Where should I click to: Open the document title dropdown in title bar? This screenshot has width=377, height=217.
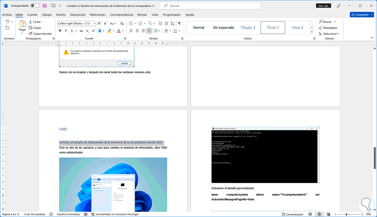pos(153,6)
